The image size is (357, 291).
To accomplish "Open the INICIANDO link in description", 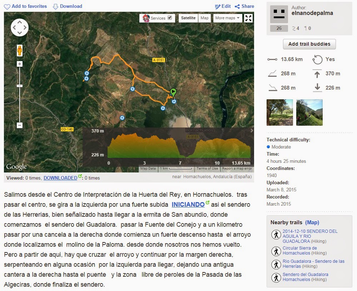I will [x=188, y=205].
